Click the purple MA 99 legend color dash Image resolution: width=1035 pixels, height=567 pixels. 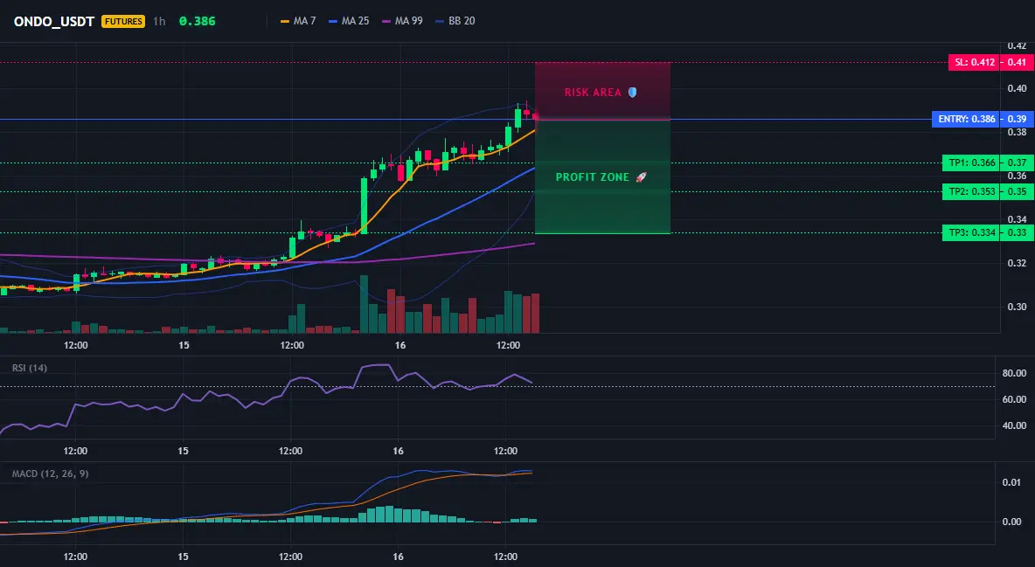[x=386, y=21]
